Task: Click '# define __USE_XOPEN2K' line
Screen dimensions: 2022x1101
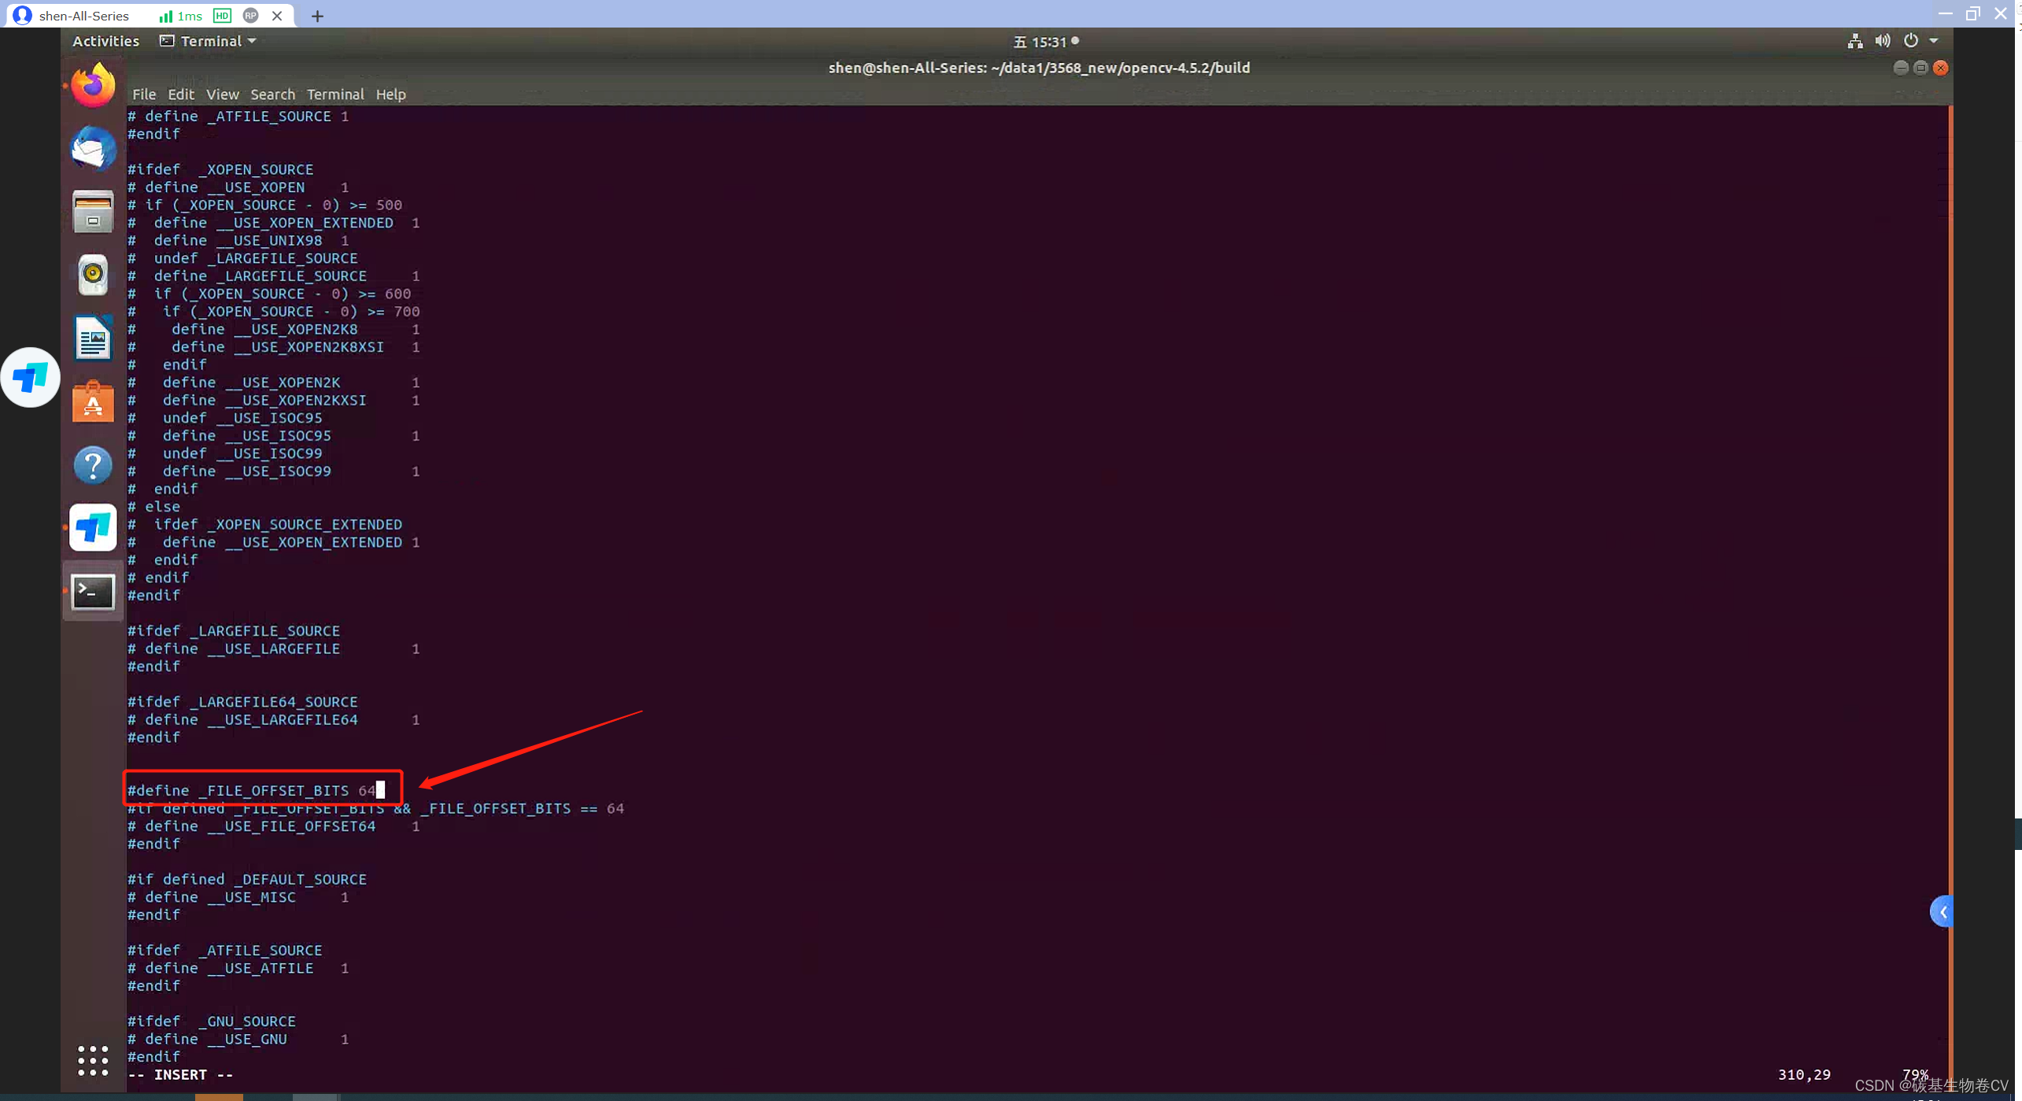Action: 273,382
